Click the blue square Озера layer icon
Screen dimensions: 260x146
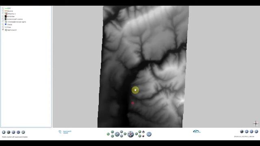tap(6, 24)
